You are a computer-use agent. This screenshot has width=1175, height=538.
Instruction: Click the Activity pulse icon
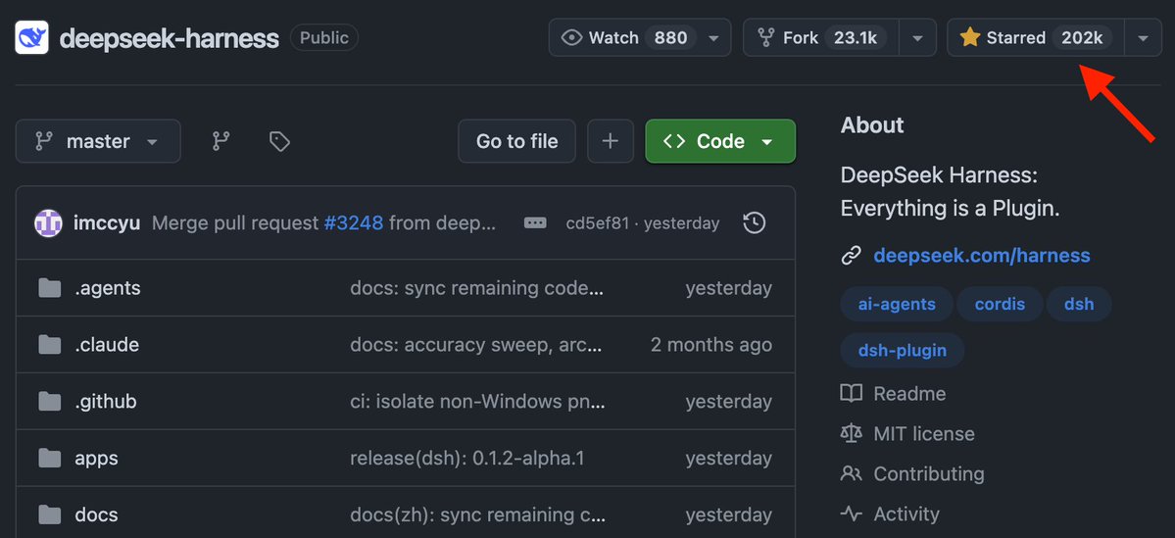[852, 514]
